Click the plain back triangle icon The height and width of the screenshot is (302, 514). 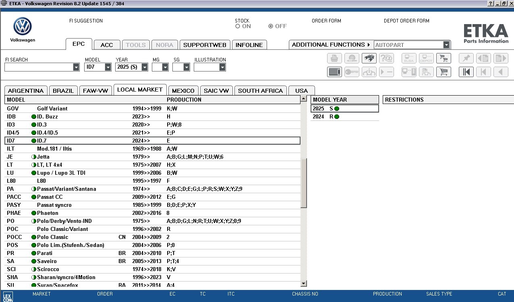(501, 72)
